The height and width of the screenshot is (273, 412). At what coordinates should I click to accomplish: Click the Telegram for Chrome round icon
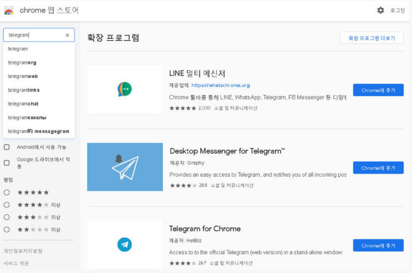124,244
